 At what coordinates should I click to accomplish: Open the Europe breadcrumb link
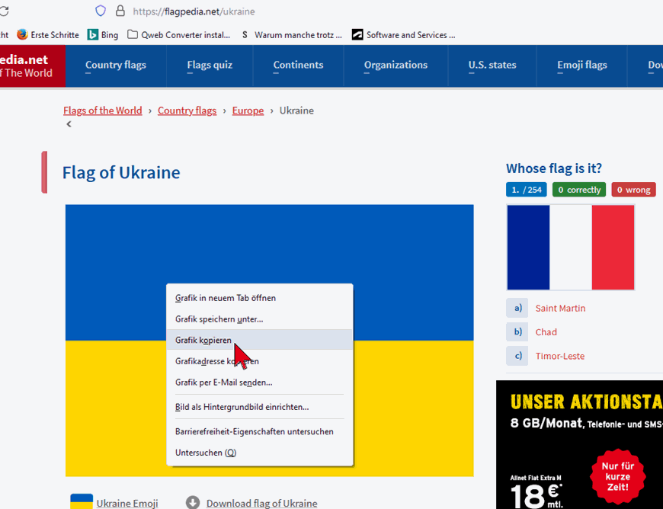248,110
